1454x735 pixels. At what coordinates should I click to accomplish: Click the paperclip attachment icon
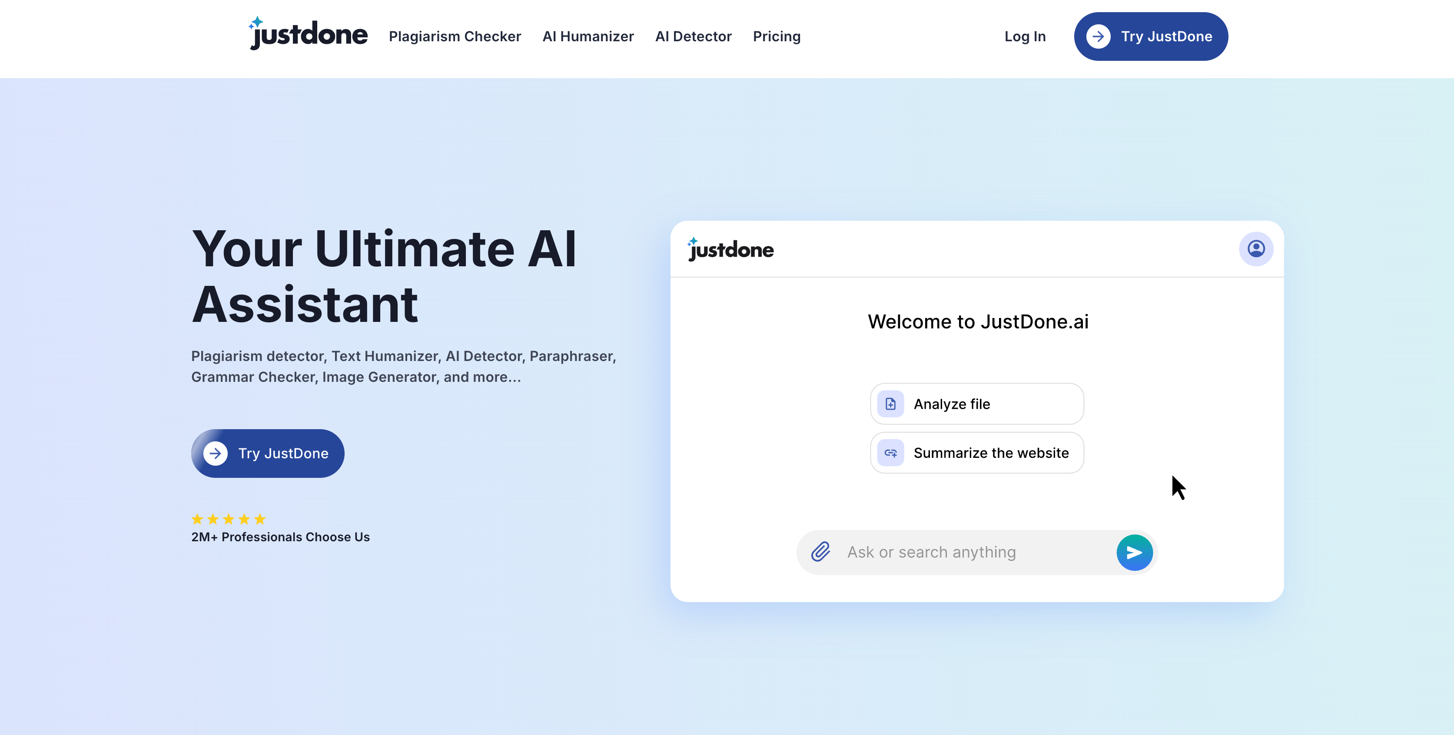[x=821, y=552]
